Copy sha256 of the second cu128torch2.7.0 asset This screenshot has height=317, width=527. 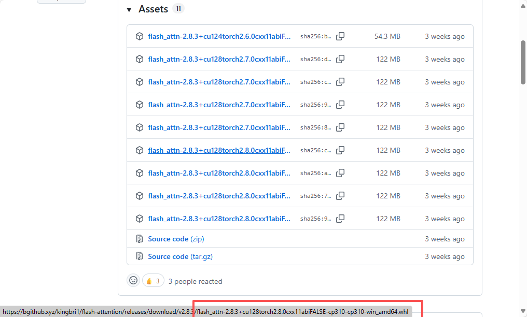click(x=340, y=82)
